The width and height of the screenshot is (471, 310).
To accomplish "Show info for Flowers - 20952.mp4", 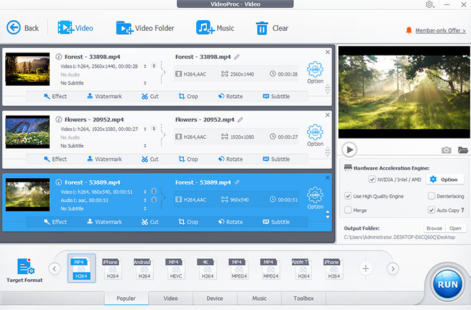I will pos(59,119).
